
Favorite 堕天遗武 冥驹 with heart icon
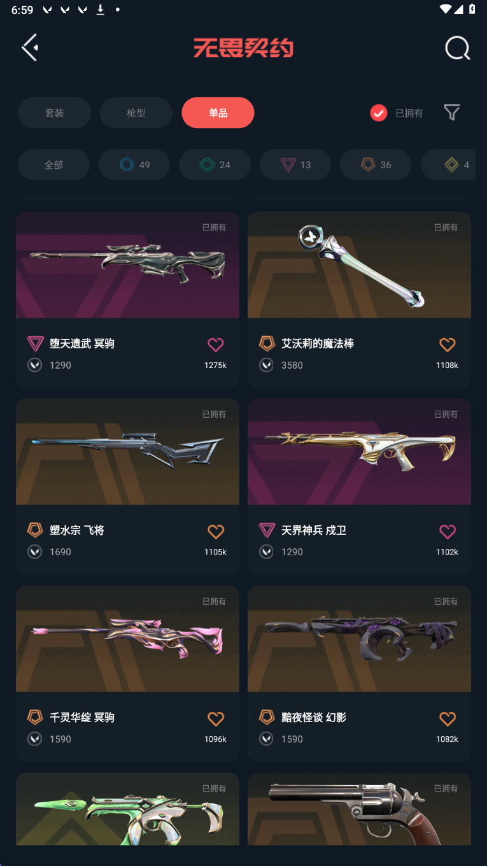pos(216,344)
